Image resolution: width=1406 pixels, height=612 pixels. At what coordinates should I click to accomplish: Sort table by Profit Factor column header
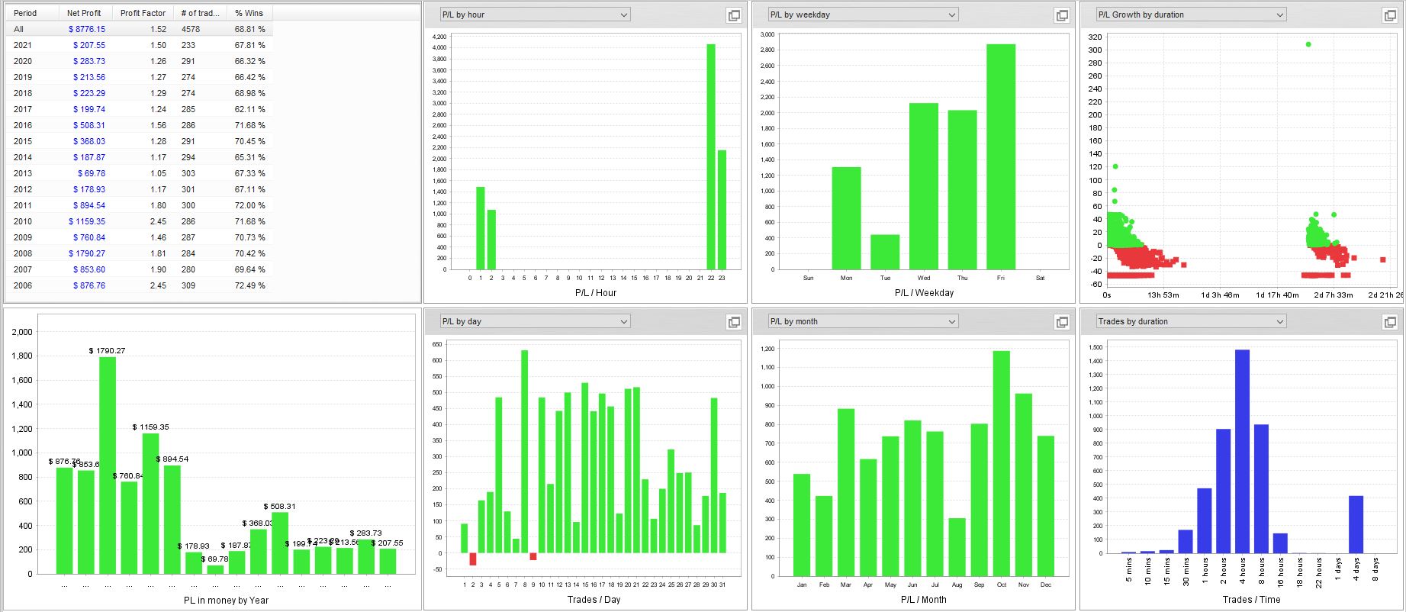tap(143, 13)
